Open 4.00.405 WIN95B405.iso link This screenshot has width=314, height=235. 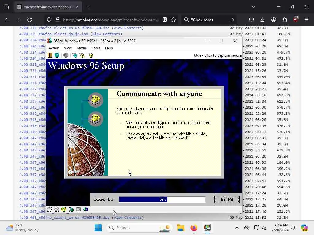[x=64, y=218]
